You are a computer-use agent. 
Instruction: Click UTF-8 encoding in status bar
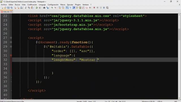point(160,101)
